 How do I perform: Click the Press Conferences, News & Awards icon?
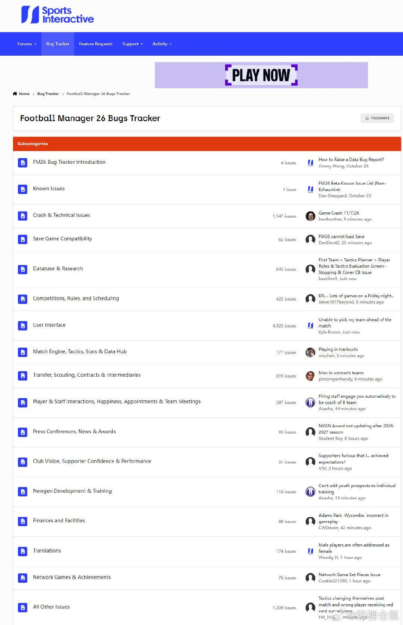tap(23, 432)
